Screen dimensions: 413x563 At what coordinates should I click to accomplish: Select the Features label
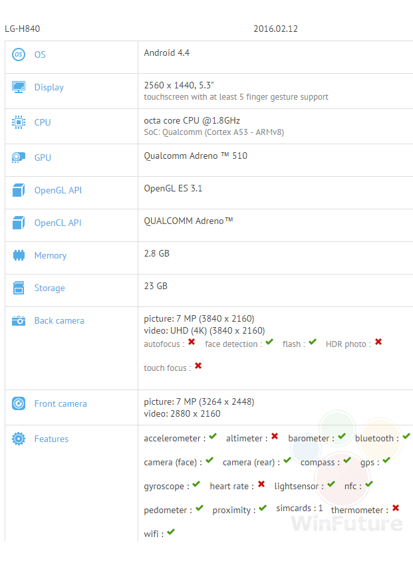point(51,439)
